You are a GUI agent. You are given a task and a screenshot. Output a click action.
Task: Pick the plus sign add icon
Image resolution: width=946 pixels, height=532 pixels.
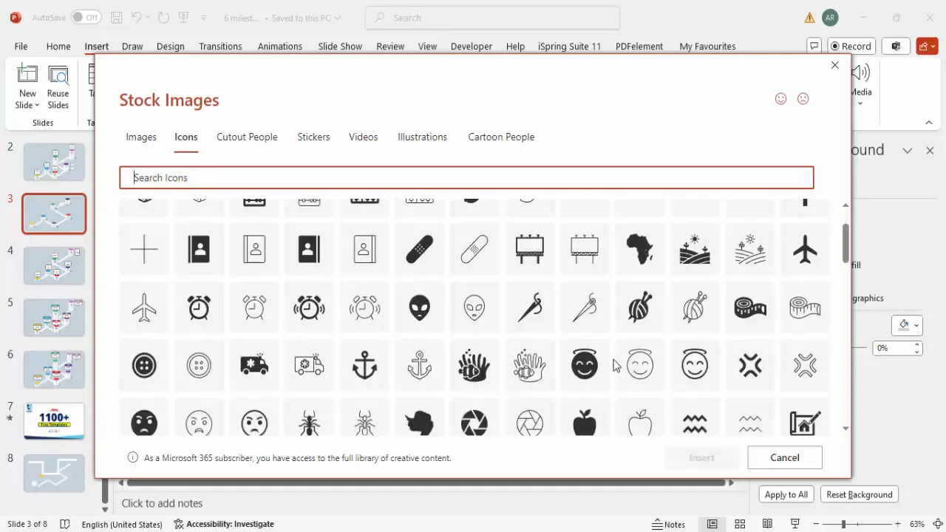tap(144, 249)
